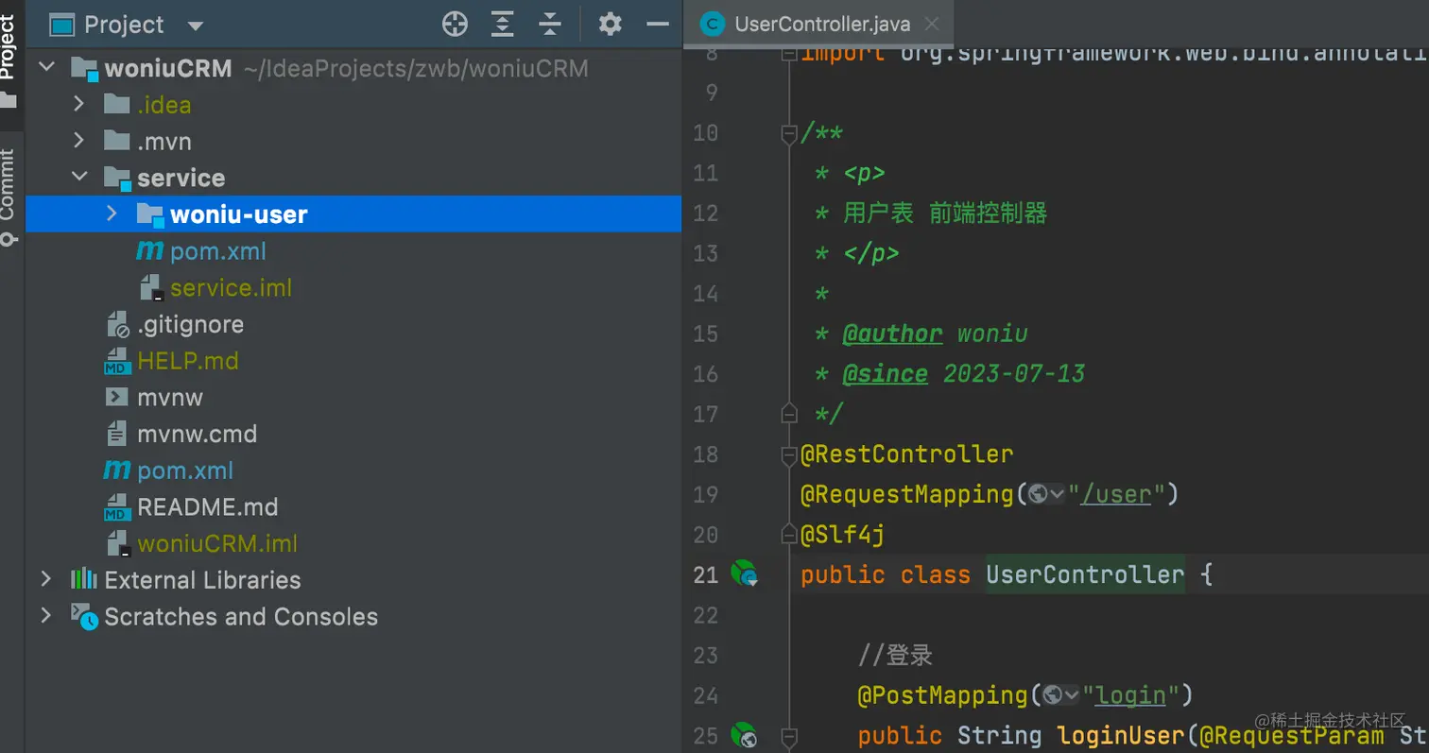Open the README.md file
The height and width of the screenshot is (753, 1429).
tap(207, 507)
